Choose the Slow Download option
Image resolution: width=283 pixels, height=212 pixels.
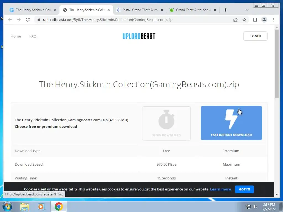[x=166, y=123]
